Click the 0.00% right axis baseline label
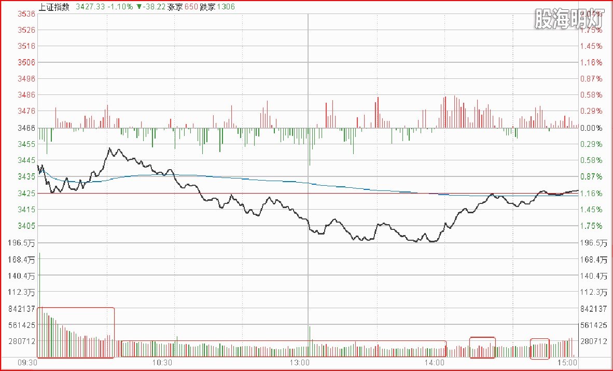Screen dimensions: 613x371 (591, 127)
